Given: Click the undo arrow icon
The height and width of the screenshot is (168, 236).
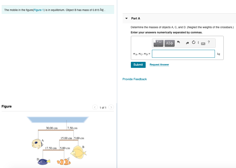Looking at the screenshot, I should [x=179, y=42].
